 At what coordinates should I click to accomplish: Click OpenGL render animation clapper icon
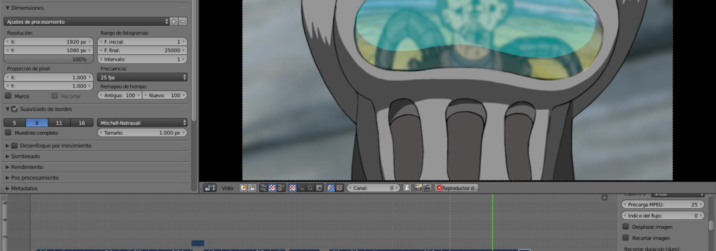[x=426, y=188]
